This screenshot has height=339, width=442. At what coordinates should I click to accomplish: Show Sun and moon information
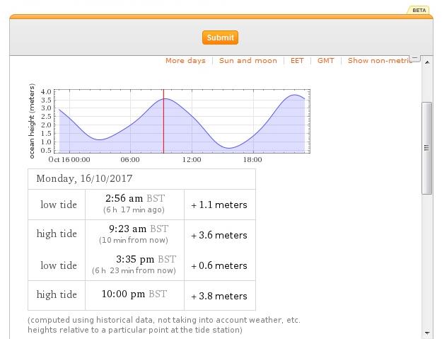tap(248, 61)
